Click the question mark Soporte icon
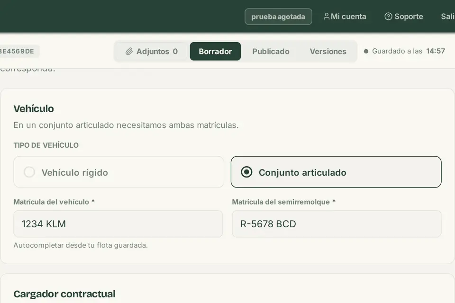The image size is (455, 303). pos(388,17)
